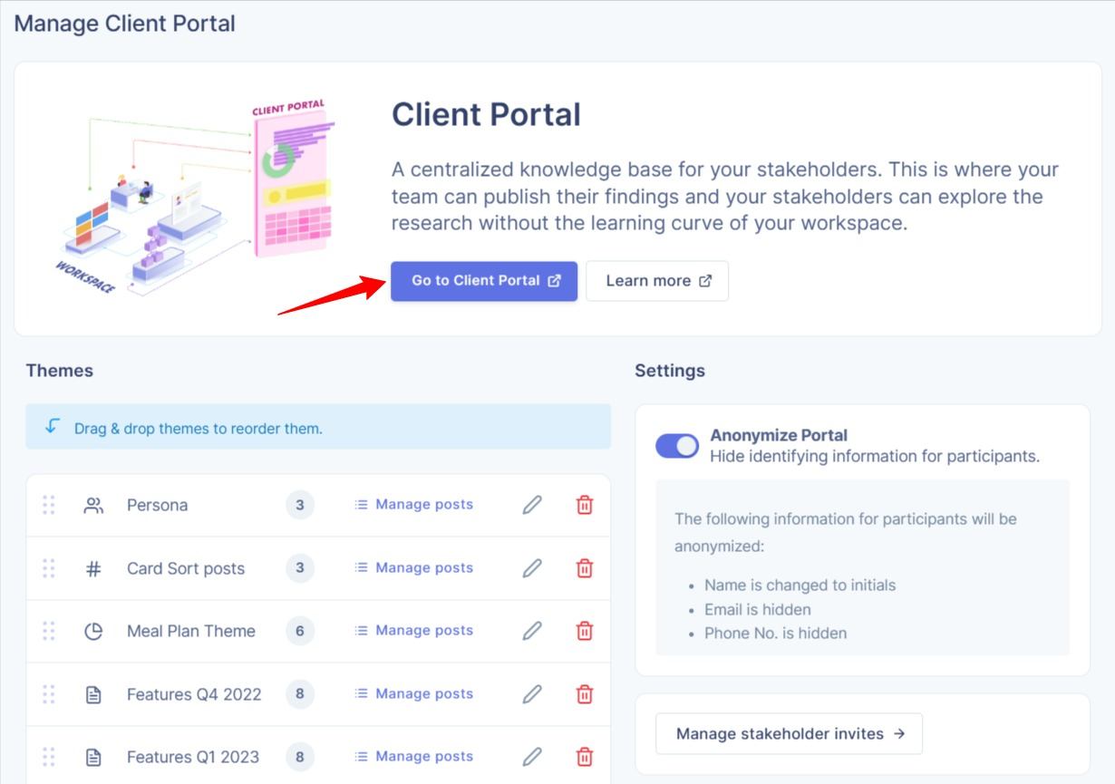This screenshot has width=1115, height=784.
Task: Select the Persona theme's people icon
Action: 93,505
